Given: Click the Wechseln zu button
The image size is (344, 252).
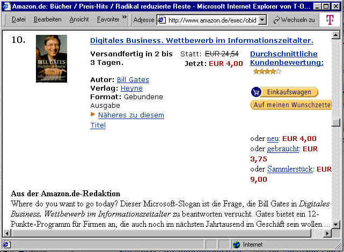Looking at the screenshot, I should click(294, 20).
